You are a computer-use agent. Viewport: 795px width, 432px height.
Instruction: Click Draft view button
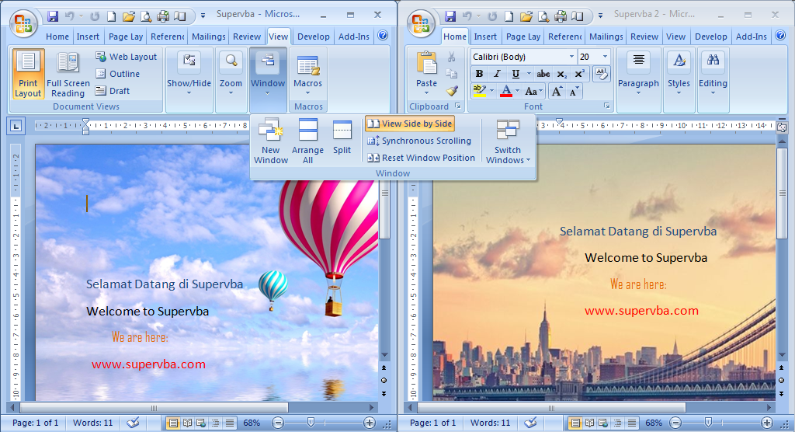[x=113, y=91]
